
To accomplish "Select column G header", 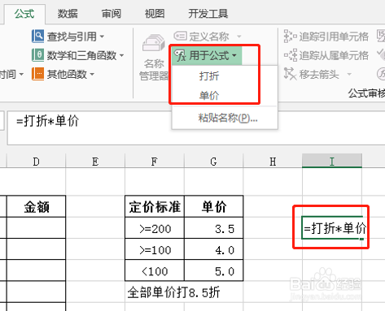I will point(213,162).
